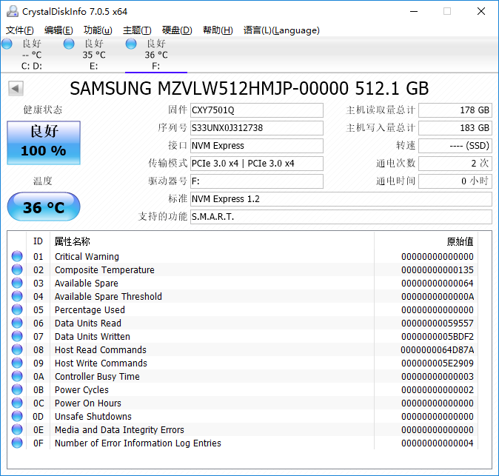
Task: Open the 主题(T) menu
Action: (x=137, y=30)
